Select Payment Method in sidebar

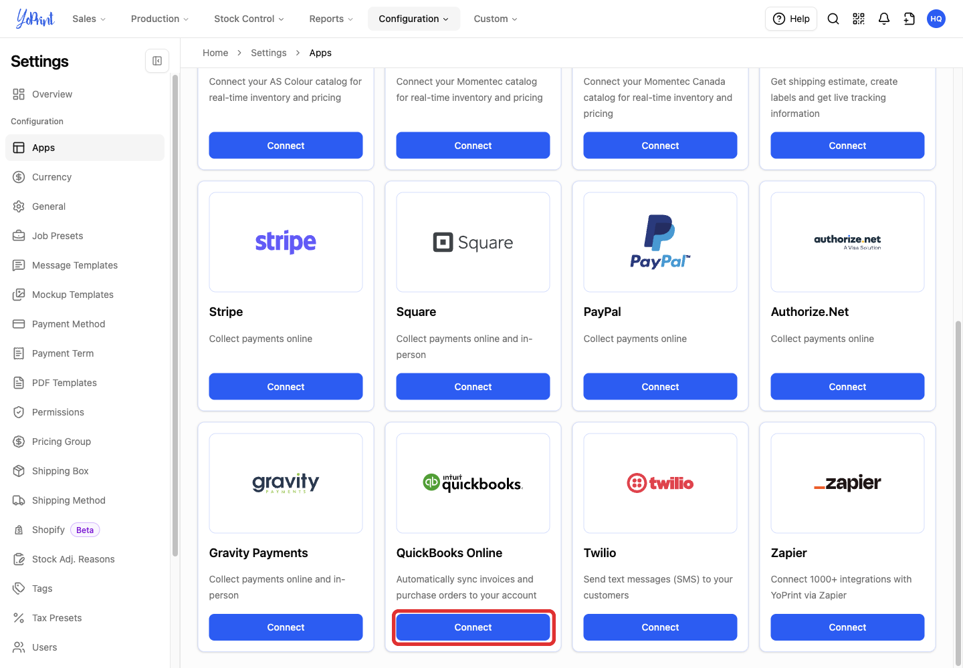[85, 324]
